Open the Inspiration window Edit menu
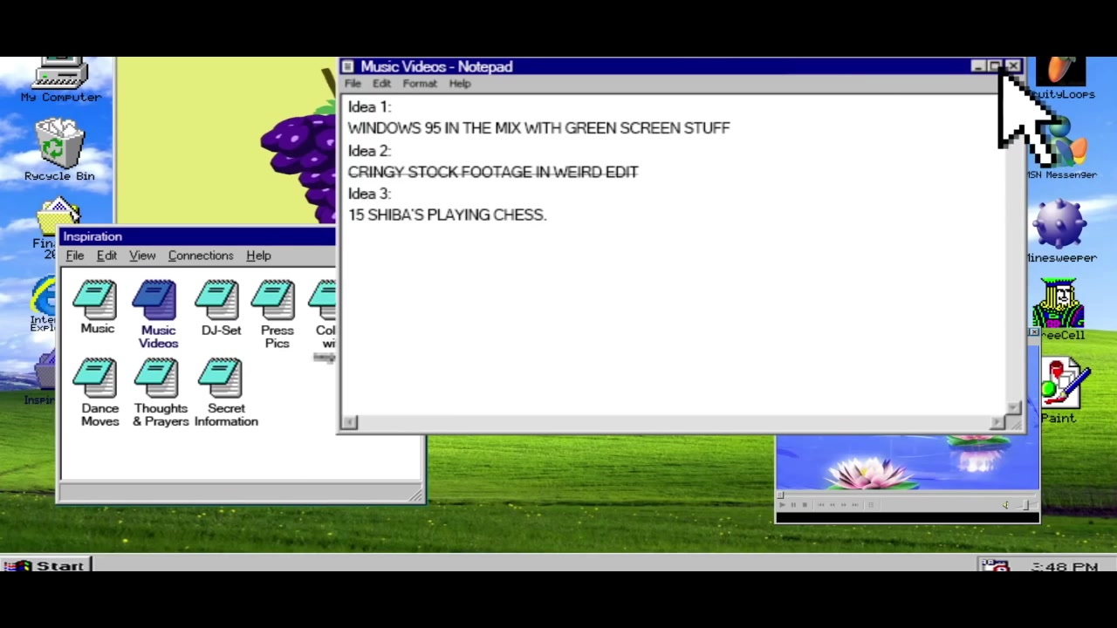Screen dimensions: 1117x628 106,256
